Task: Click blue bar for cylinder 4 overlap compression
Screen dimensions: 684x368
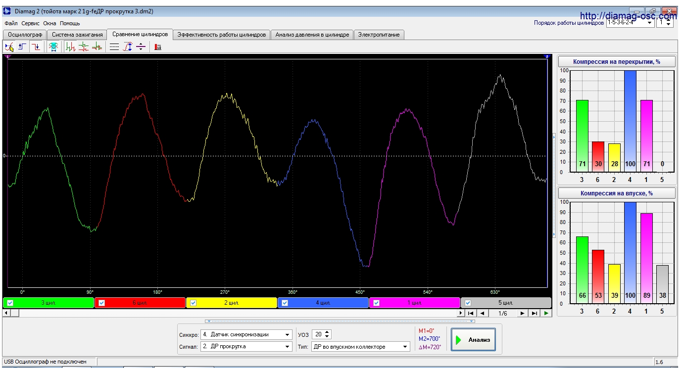Action: coord(630,121)
